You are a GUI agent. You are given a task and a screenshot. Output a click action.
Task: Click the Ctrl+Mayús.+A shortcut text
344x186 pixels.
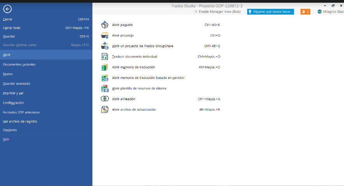(209, 99)
